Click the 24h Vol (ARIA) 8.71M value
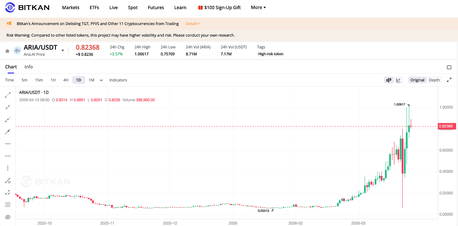 (x=191, y=54)
